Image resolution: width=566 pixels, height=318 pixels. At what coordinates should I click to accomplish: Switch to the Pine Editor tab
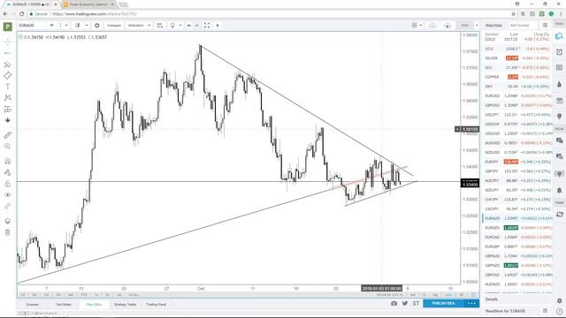[x=94, y=304]
